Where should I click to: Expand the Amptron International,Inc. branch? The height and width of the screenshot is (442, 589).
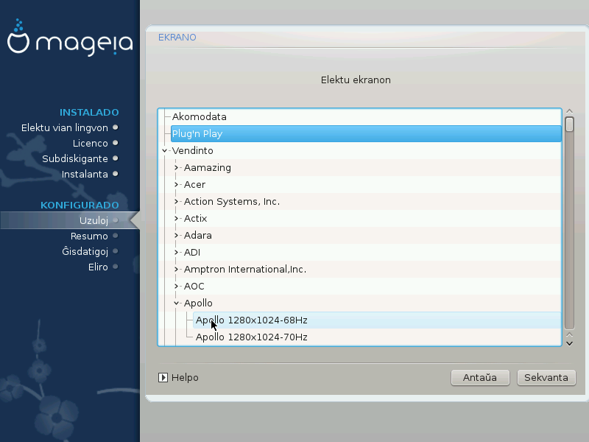coord(176,269)
